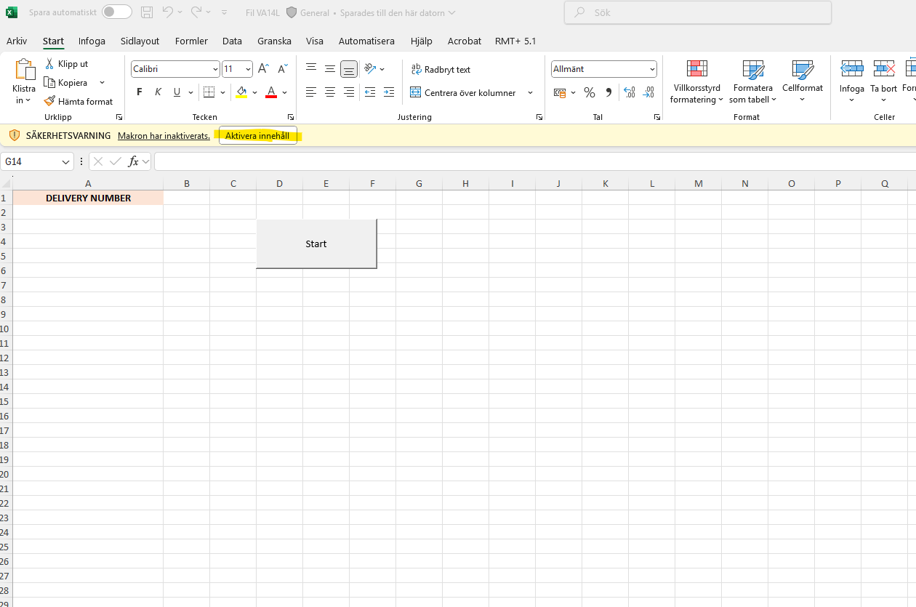This screenshot has width=916, height=607.
Task: Toggle bold formatting (F button)
Action: point(140,92)
